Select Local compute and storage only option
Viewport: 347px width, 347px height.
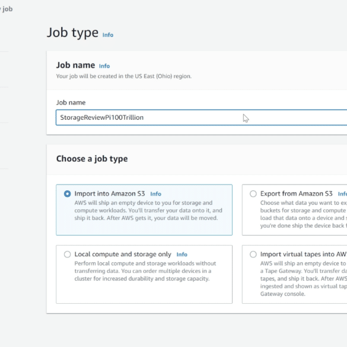tap(67, 254)
